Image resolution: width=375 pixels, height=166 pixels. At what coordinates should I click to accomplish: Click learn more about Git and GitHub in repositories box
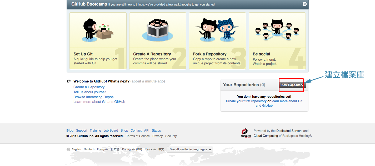point(279,103)
